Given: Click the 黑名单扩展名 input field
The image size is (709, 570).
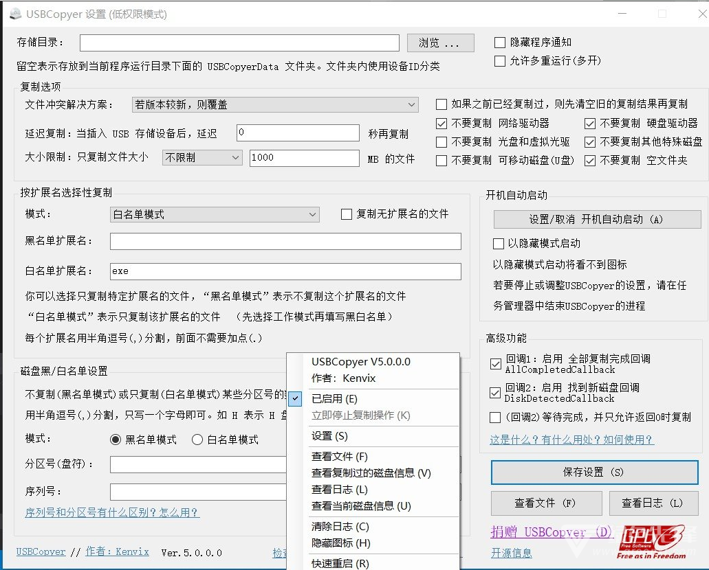Looking at the screenshot, I should (285, 241).
